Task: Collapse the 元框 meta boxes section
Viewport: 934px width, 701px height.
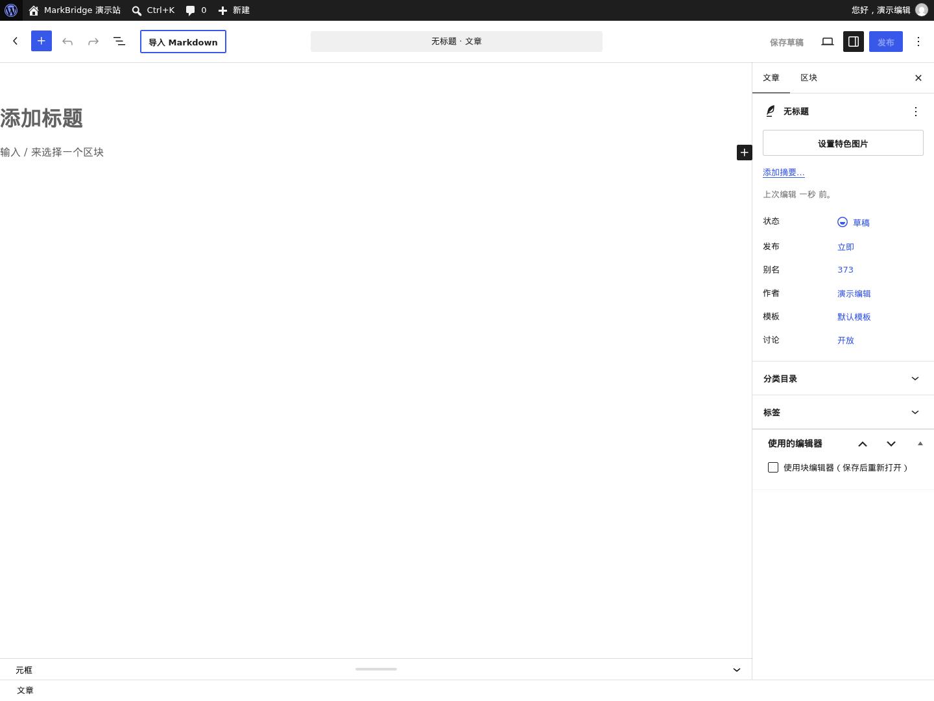Action: (737, 670)
